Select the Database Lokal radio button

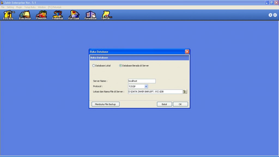click(x=94, y=66)
